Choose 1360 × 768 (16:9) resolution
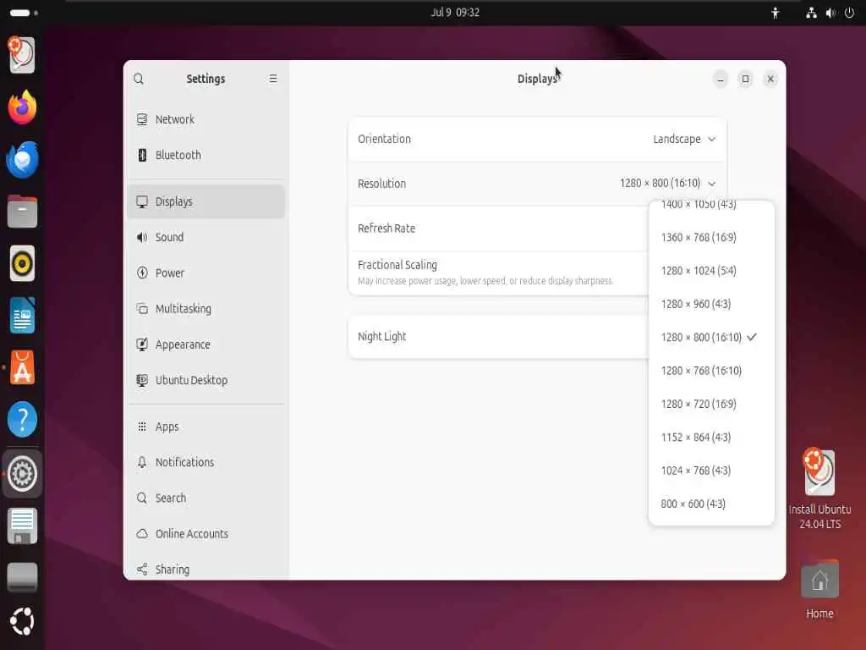Image resolution: width=866 pixels, height=650 pixels. (711, 238)
